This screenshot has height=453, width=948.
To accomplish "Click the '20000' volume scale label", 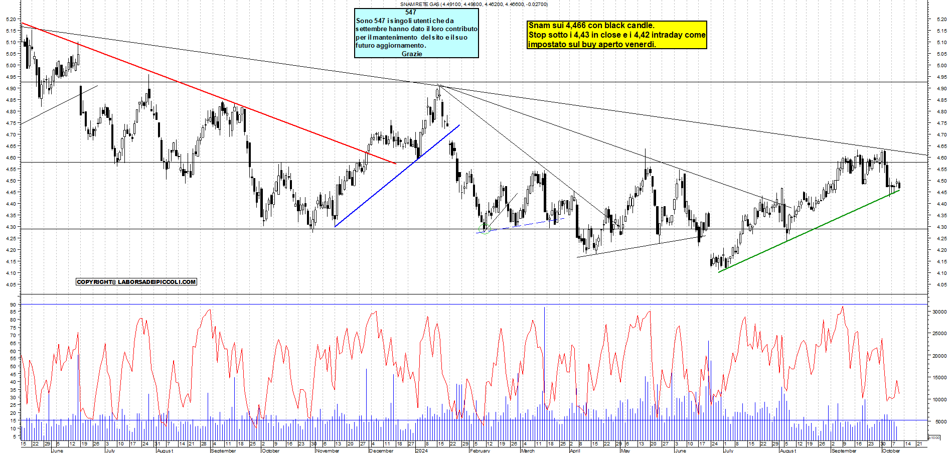I will 939,356.
